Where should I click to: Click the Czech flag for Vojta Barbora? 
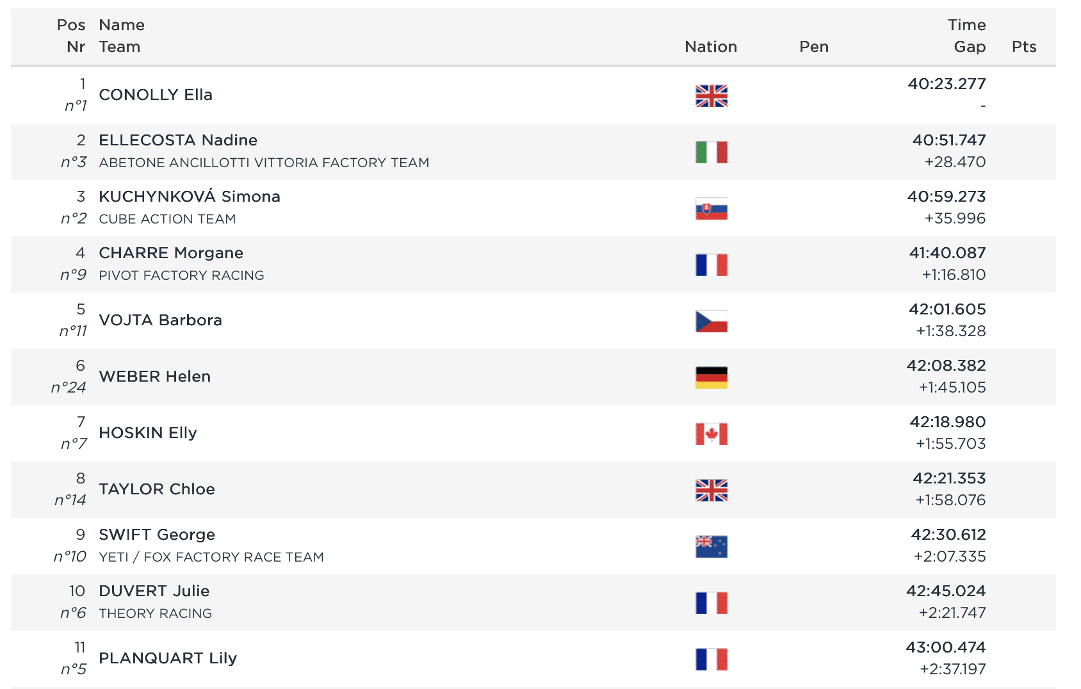pyautogui.click(x=711, y=321)
